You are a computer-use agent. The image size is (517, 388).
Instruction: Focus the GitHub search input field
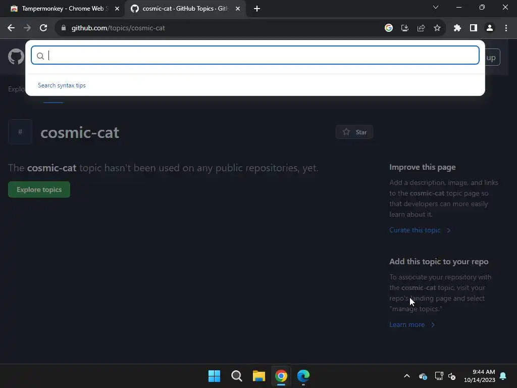(255, 55)
